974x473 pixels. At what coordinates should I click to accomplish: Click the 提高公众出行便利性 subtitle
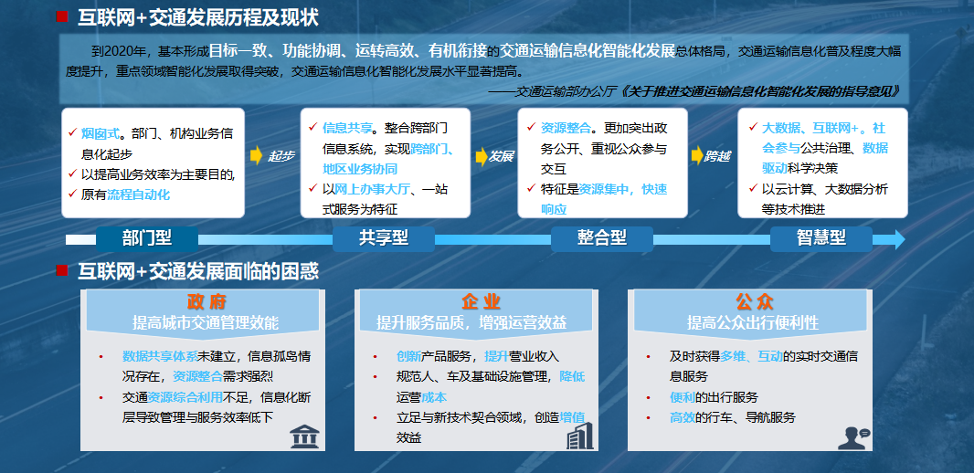click(753, 322)
